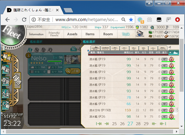Toggle the CL ship type filter
This screenshot has width=185, height=135.
(x=124, y=48)
